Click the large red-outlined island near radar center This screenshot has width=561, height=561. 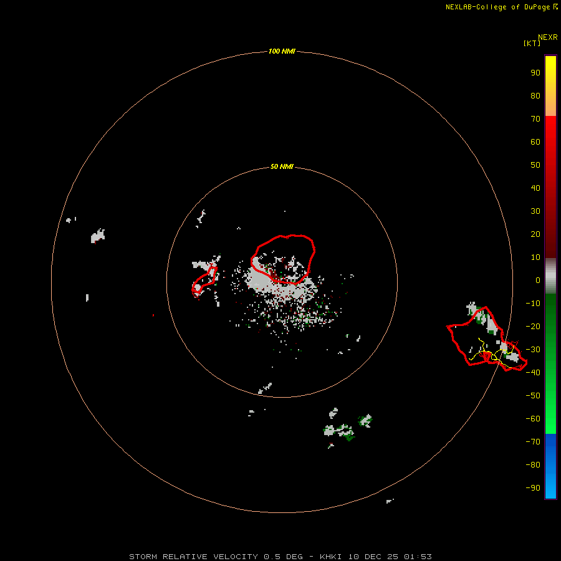[x=283, y=259]
